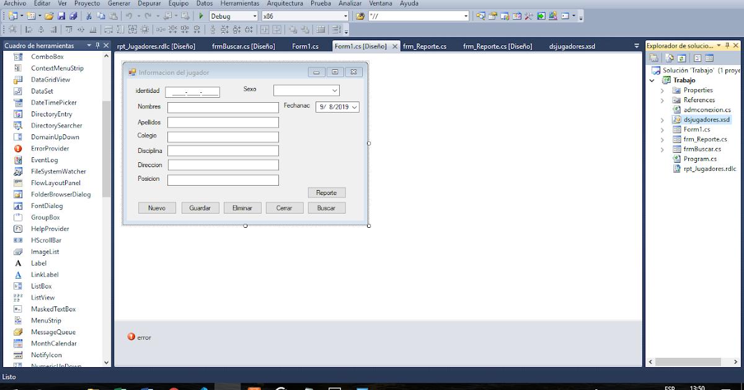Toggle auto-hide pin on Explorador de soluciones
Image resolution: width=744 pixels, height=390 pixels.
(727, 45)
